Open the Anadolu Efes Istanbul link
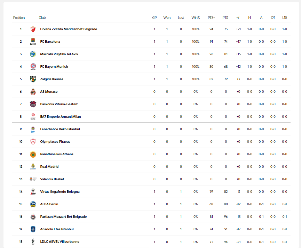The image size is (301, 248). point(57,229)
